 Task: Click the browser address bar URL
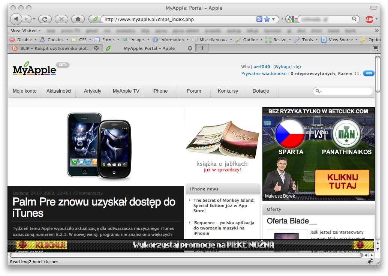click(149, 19)
